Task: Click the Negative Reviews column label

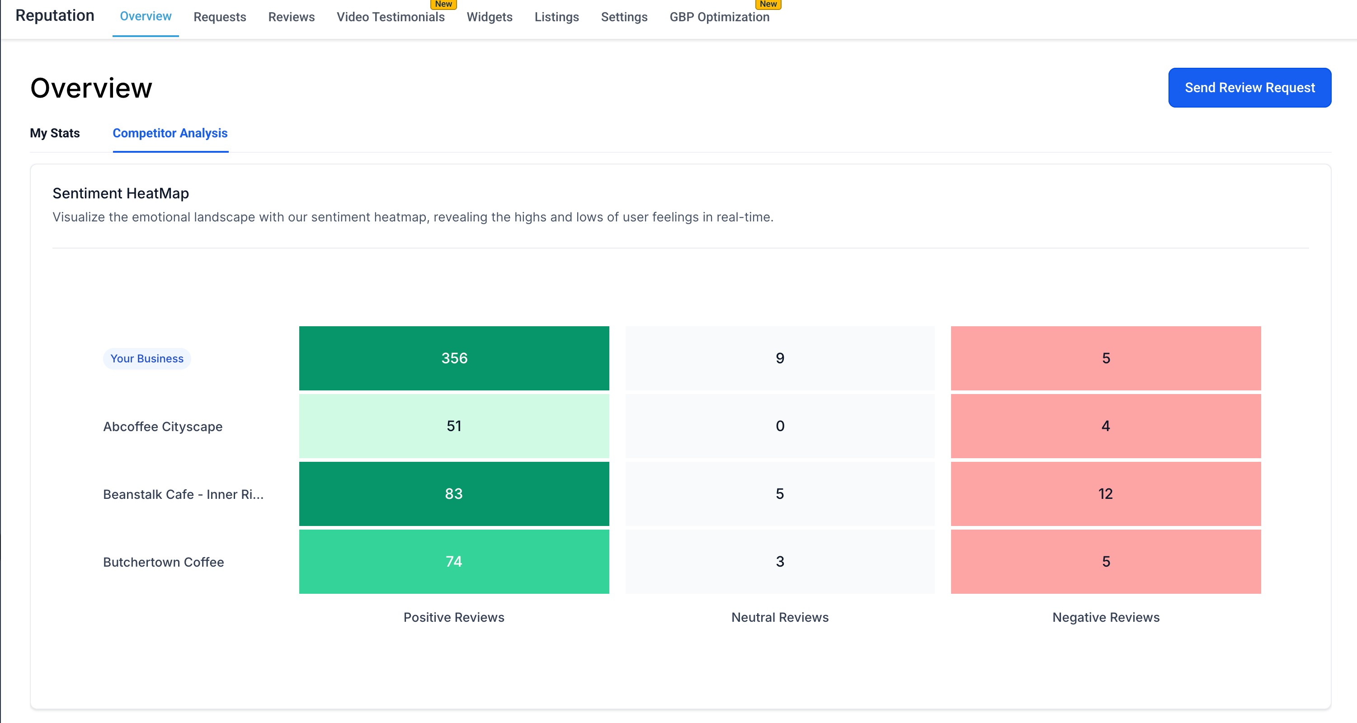Action: pyautogui.click(x=1105, y=617)
